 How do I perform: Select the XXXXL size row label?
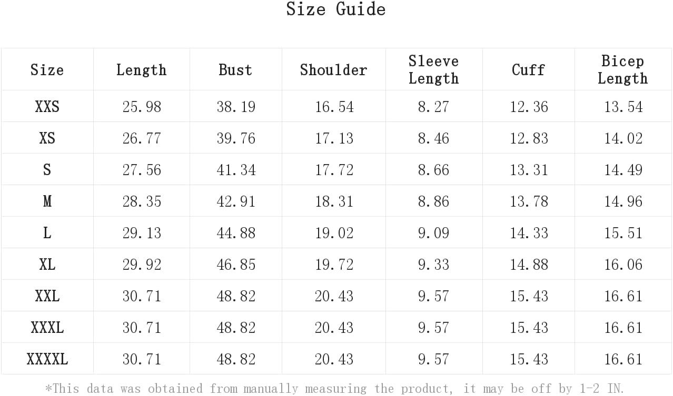[x=47, y=359]
